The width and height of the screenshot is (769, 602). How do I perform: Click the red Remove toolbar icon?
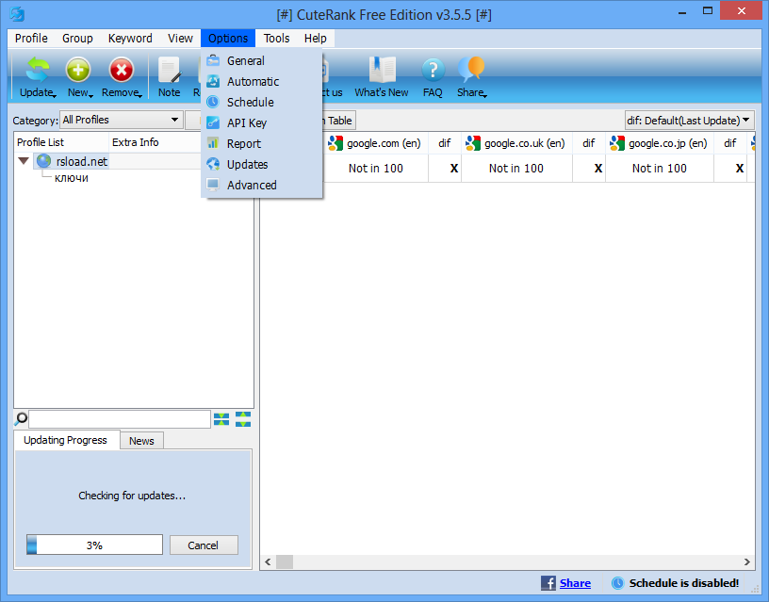(122, 69)
